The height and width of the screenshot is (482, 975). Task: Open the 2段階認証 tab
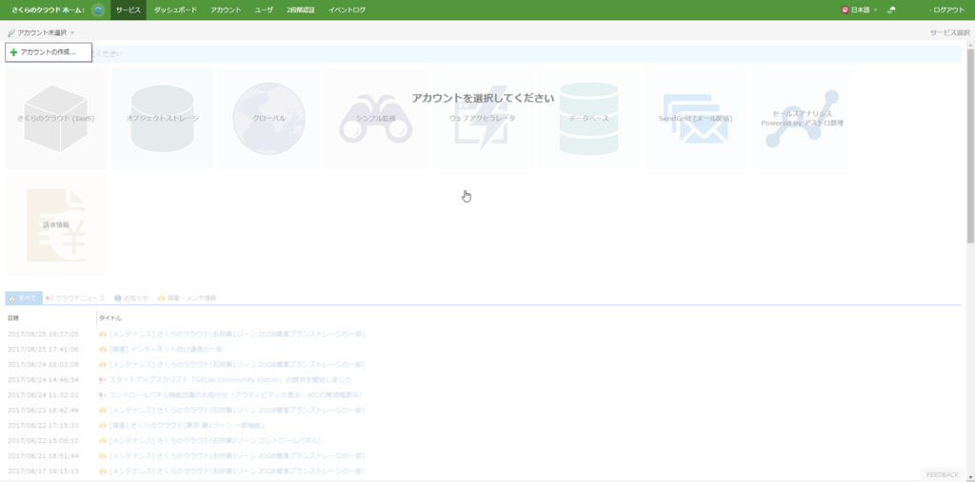[x=301, y=10]
